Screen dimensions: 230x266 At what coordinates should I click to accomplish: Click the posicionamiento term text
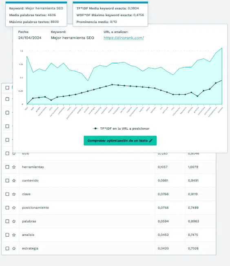click(35, 208)
